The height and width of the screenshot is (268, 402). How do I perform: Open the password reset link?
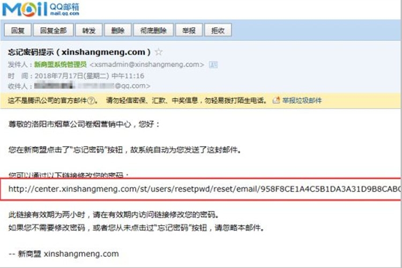click(x=205, y=189)
